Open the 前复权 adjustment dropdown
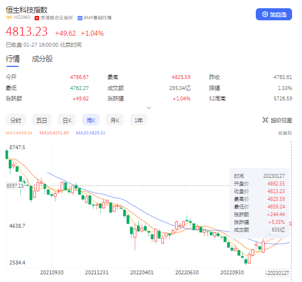 point(285,133)
